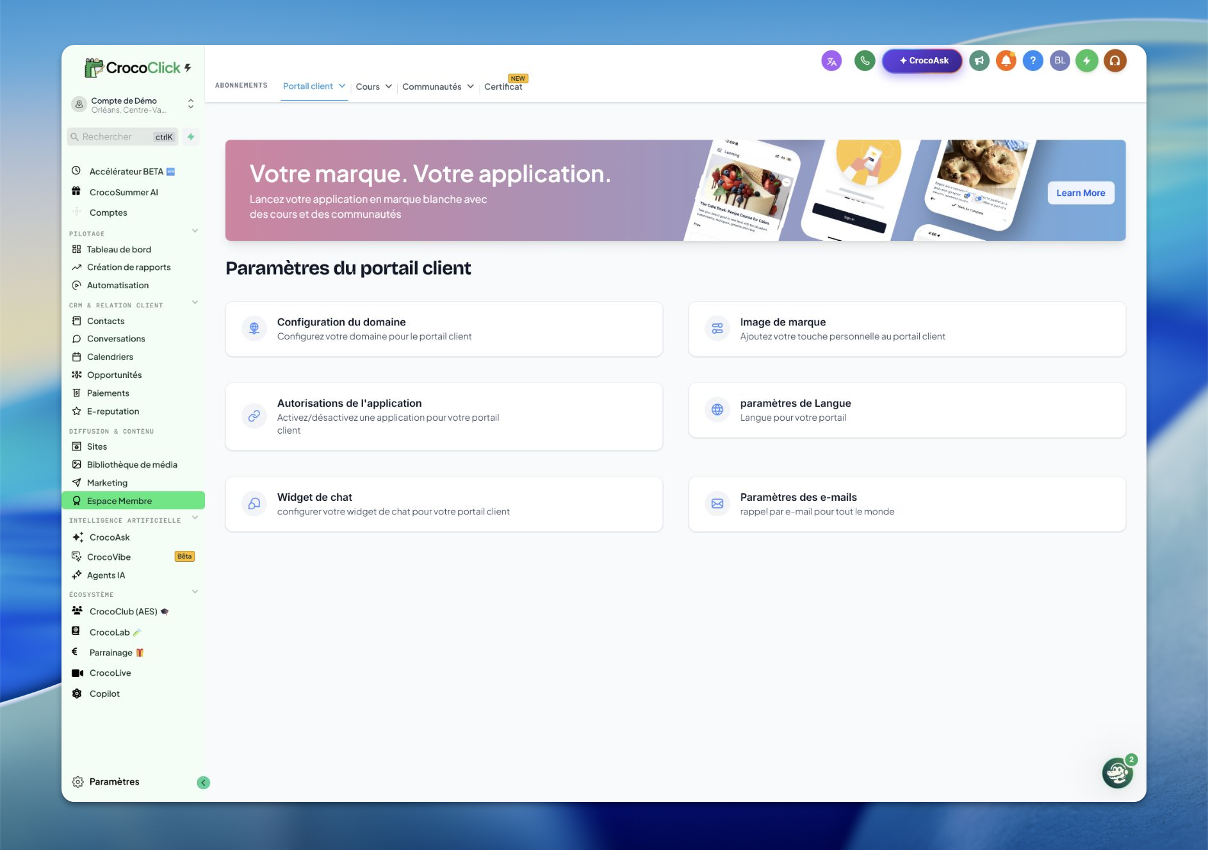1208x850 pixels.
Task: Click the Béta badge next to CrocoVibe
Action: [x=184, y=557]
